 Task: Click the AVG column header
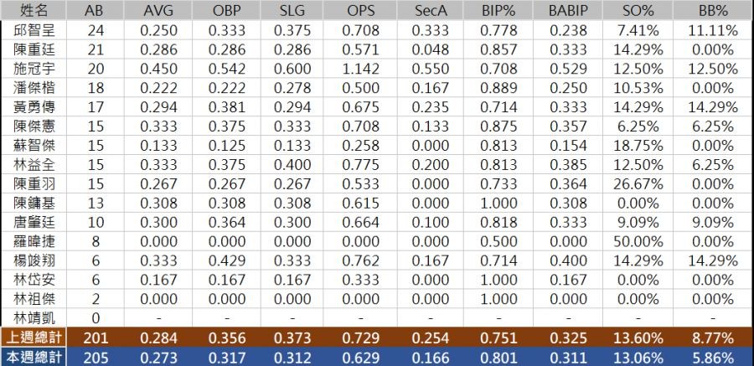tap(158, 10)
